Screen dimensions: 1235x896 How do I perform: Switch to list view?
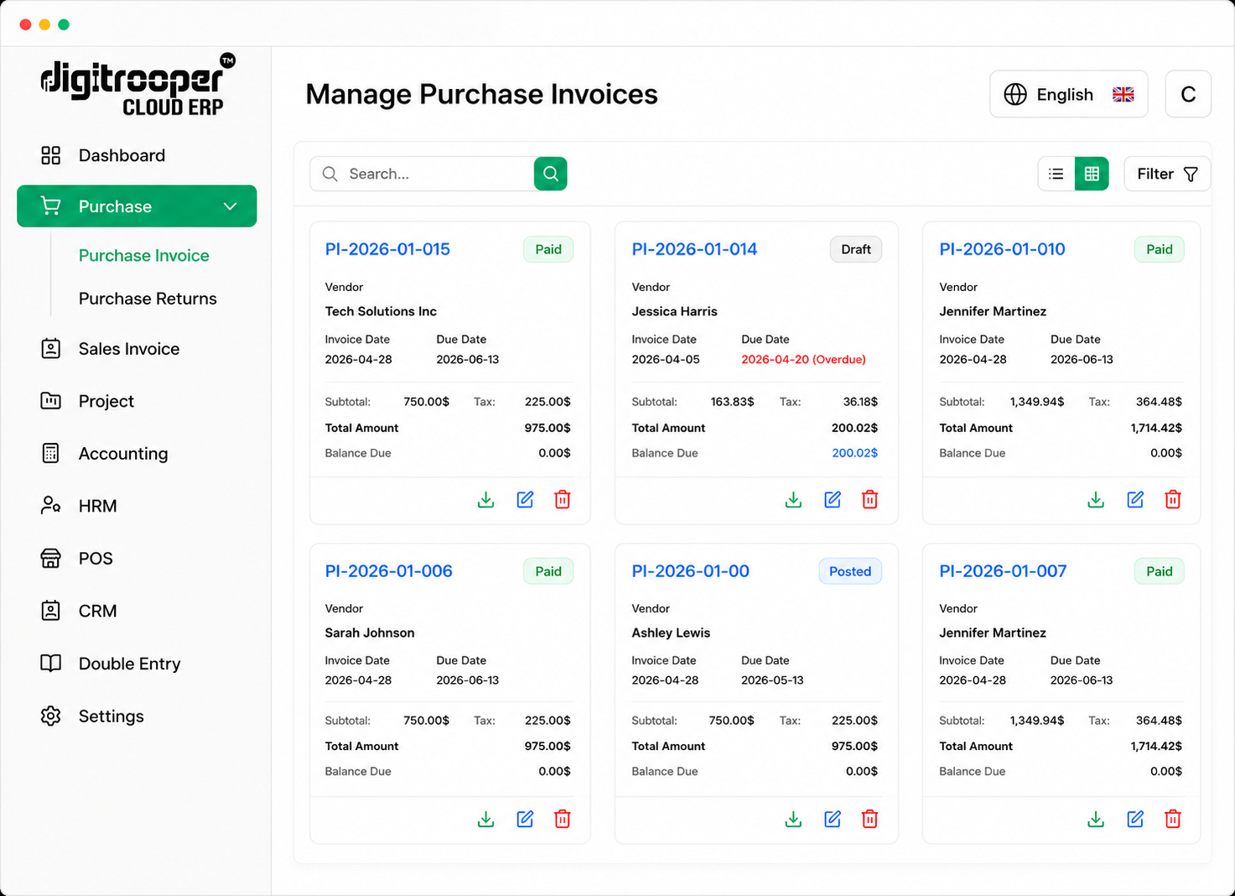pyautogui.click(x=1056, y=174)
